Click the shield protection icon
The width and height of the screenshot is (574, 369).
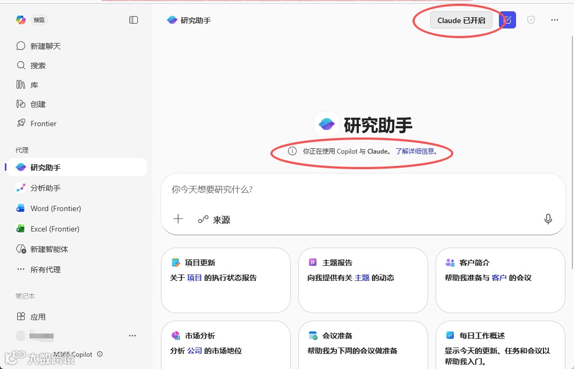tap(531, 20)
